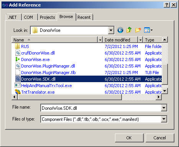Confirm with the OK button
The image size is (179, 147).
point(129,138)
